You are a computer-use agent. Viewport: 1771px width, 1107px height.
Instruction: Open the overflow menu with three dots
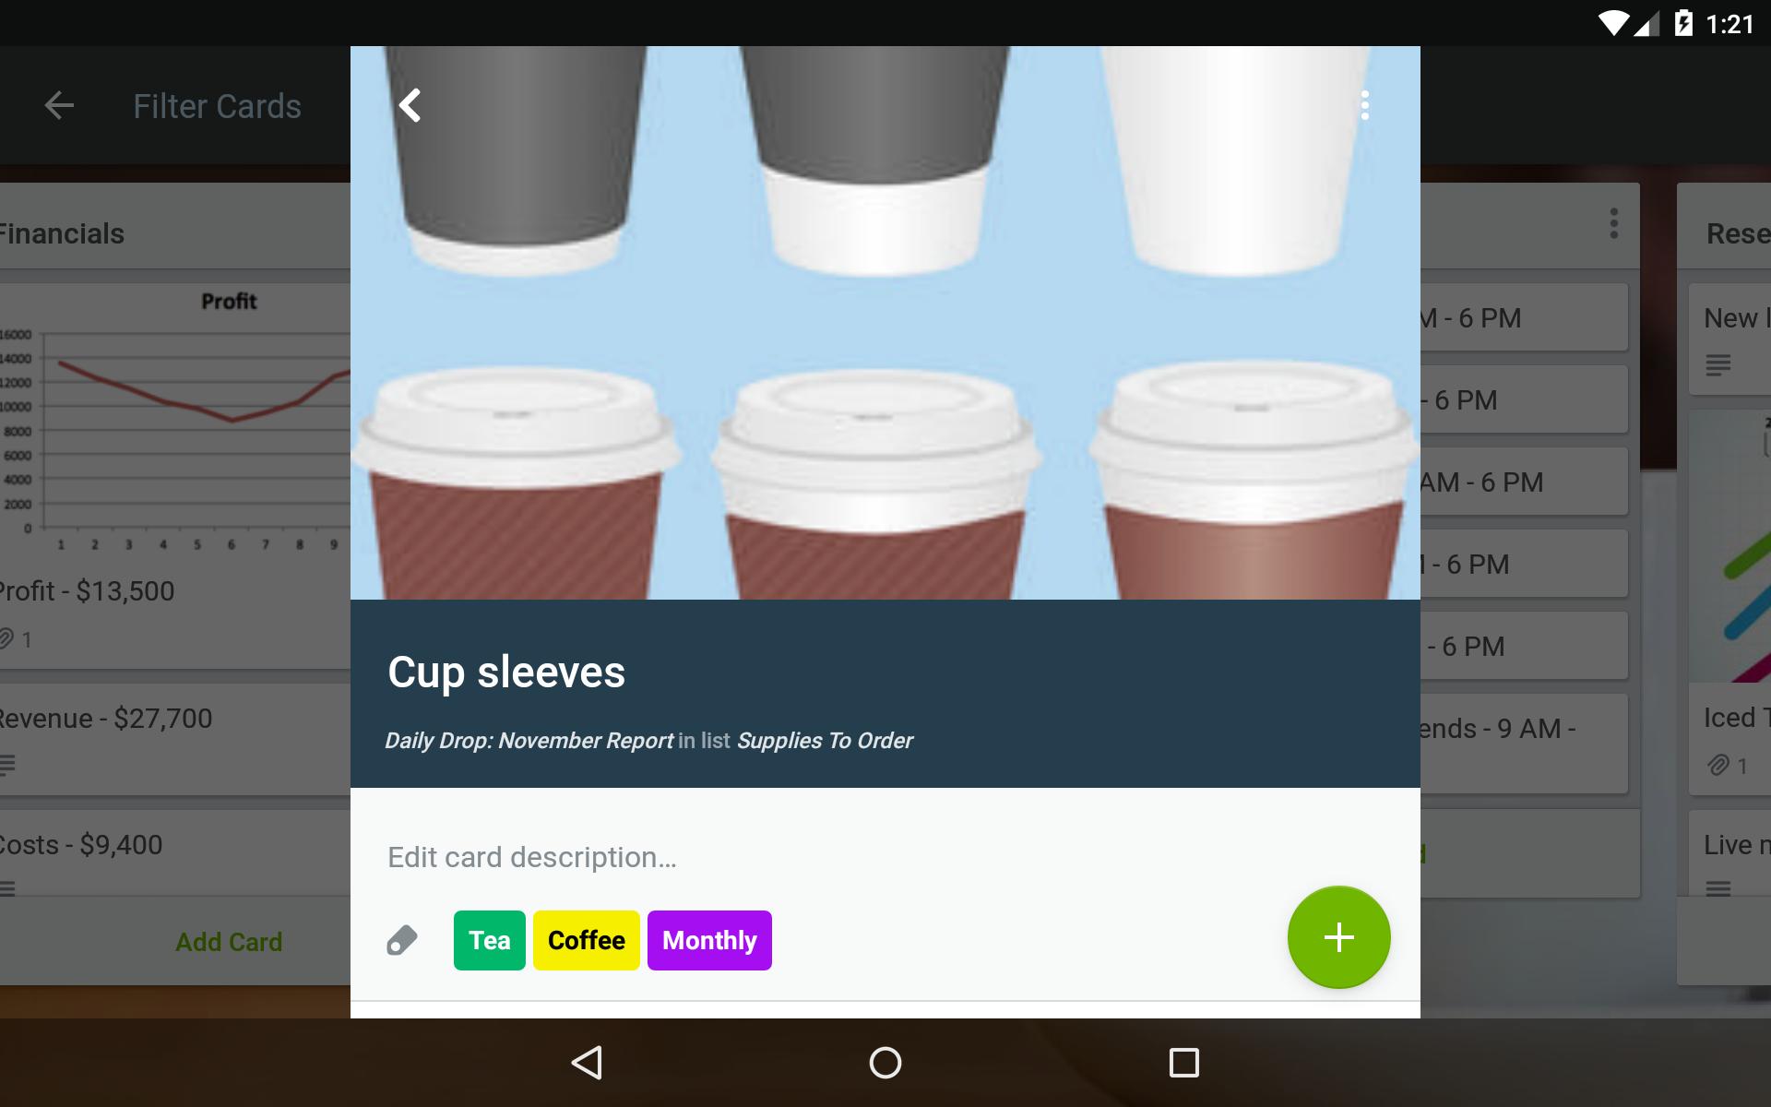tap(1364, 106)
